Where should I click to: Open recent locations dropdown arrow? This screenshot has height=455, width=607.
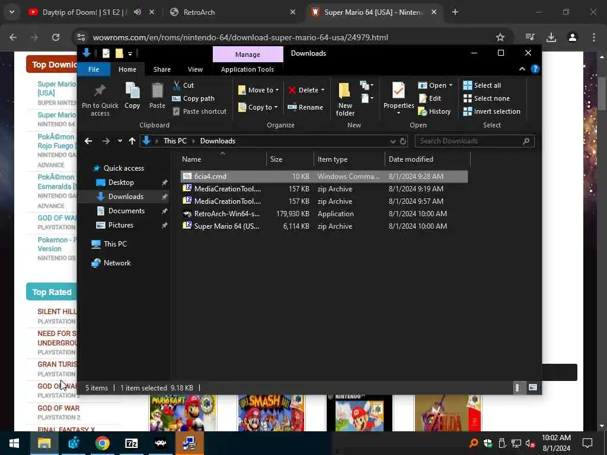[x=120, y=141]
